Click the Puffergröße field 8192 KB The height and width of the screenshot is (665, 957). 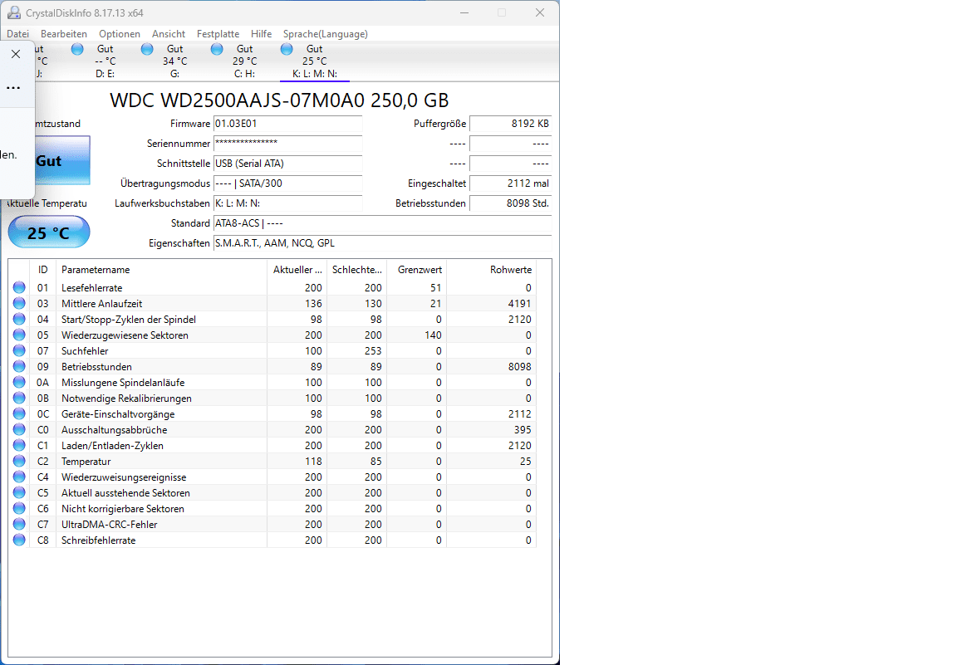click(x=510, y=124)
